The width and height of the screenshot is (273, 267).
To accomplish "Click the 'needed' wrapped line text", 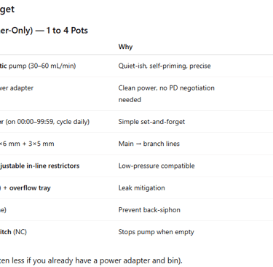I will coord(130,100).
